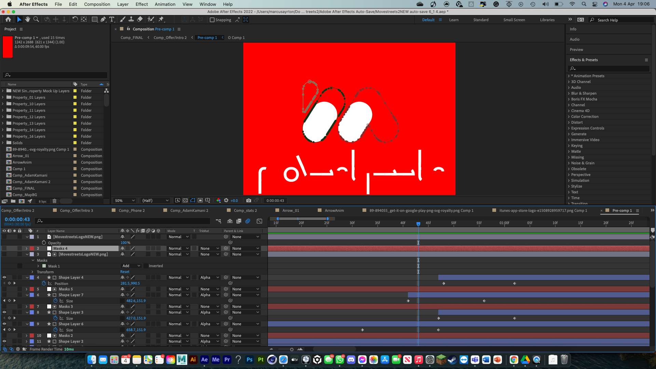Screen dimensions: 656x369
Task: Create a new folder in Project panel
Action: pos(13,201)
